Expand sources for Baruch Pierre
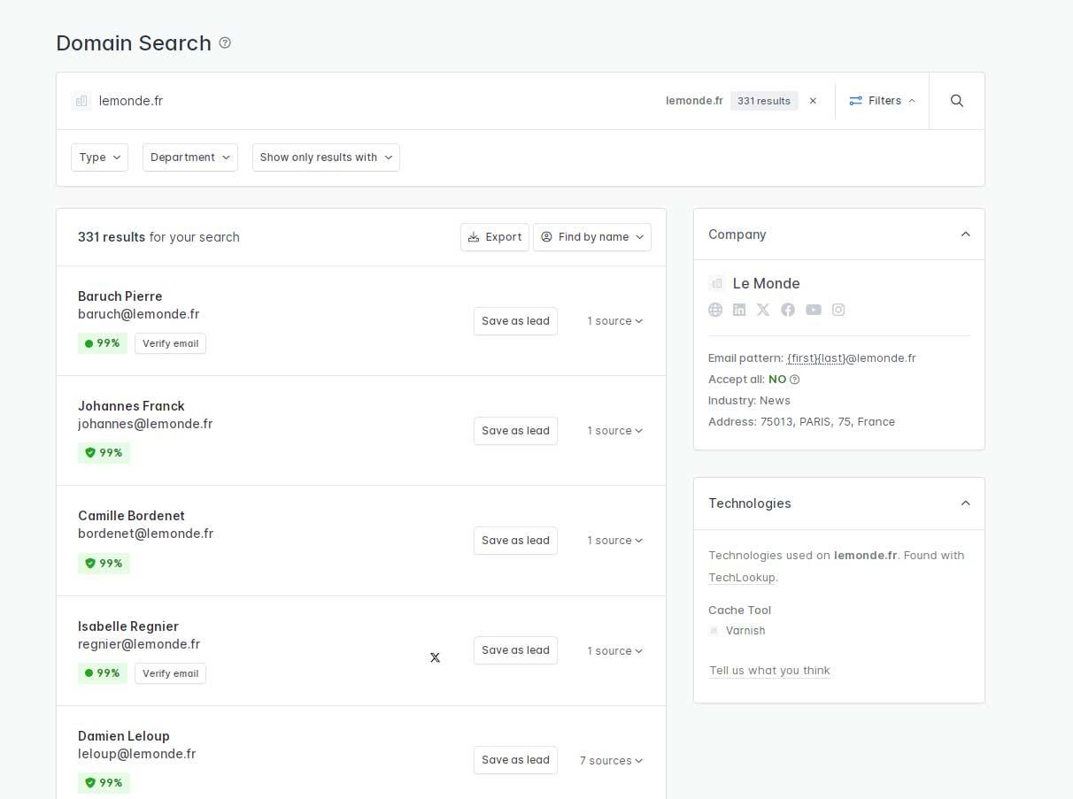The height and width of the screenshot is (799, 1073). pyautogui.click(x=615, y=321)
